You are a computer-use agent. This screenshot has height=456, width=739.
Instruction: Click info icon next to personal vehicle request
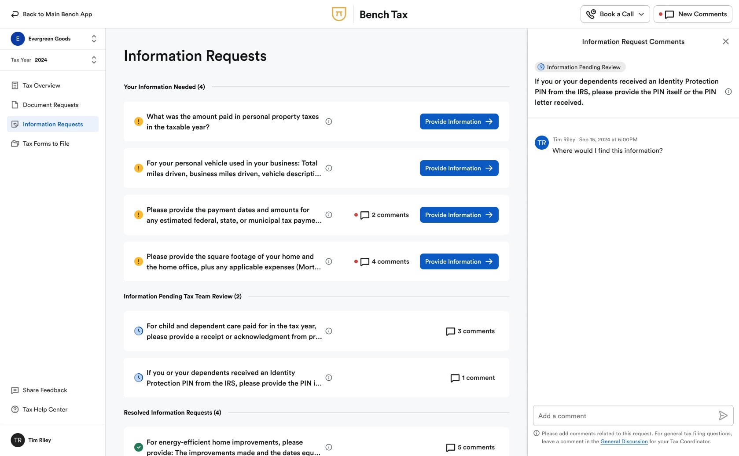click(x=329, y=168)
